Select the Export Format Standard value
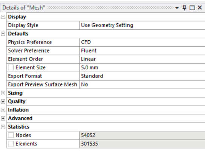The image size is (205, 161). coord(142,76)
